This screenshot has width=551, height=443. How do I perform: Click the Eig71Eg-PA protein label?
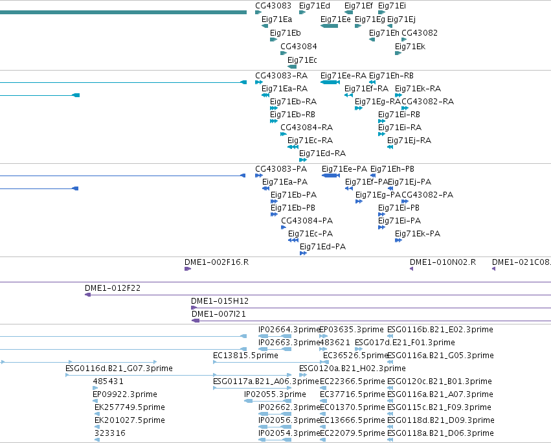coord(378,195)
